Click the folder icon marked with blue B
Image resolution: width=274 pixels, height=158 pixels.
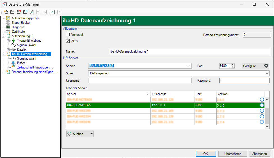pos(25,12)
